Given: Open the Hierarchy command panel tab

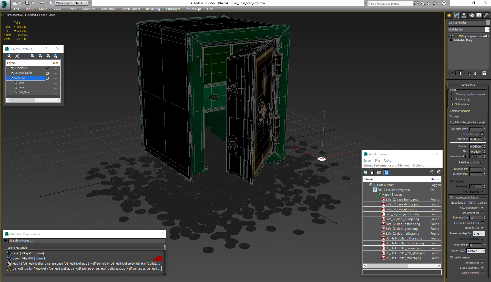Looking at the screenshot, I should 464,15.
